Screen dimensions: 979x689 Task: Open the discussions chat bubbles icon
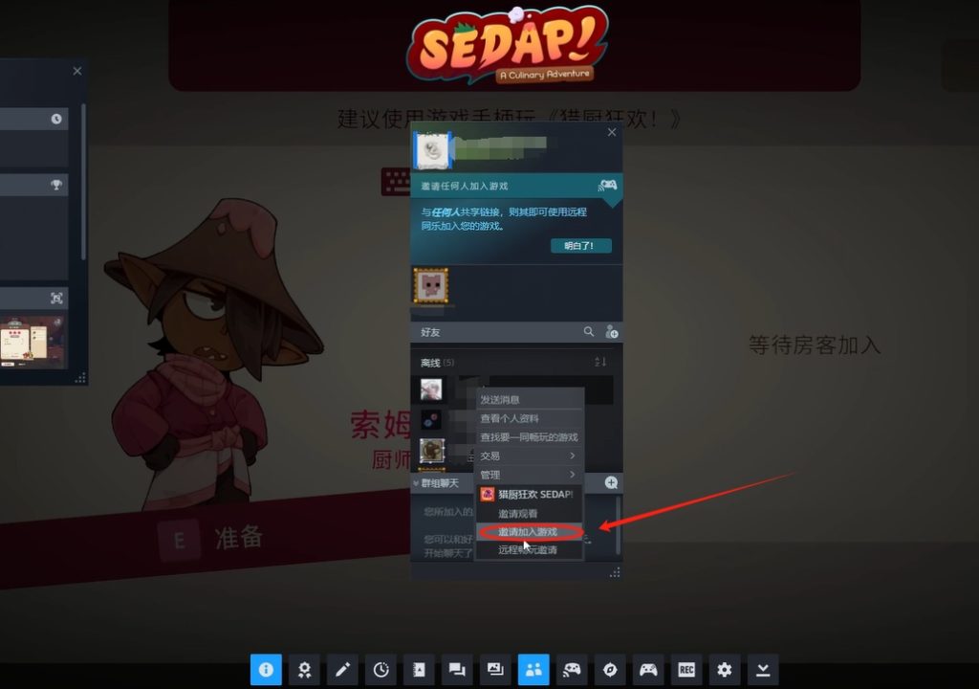pyautogui.click(x=457, y=670)
